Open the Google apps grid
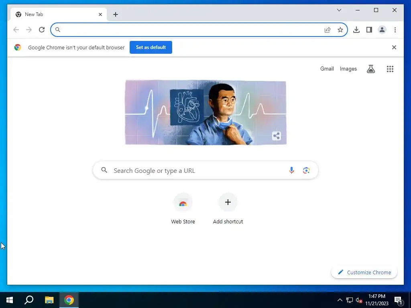The image size is (411, 308). [390, 69]
